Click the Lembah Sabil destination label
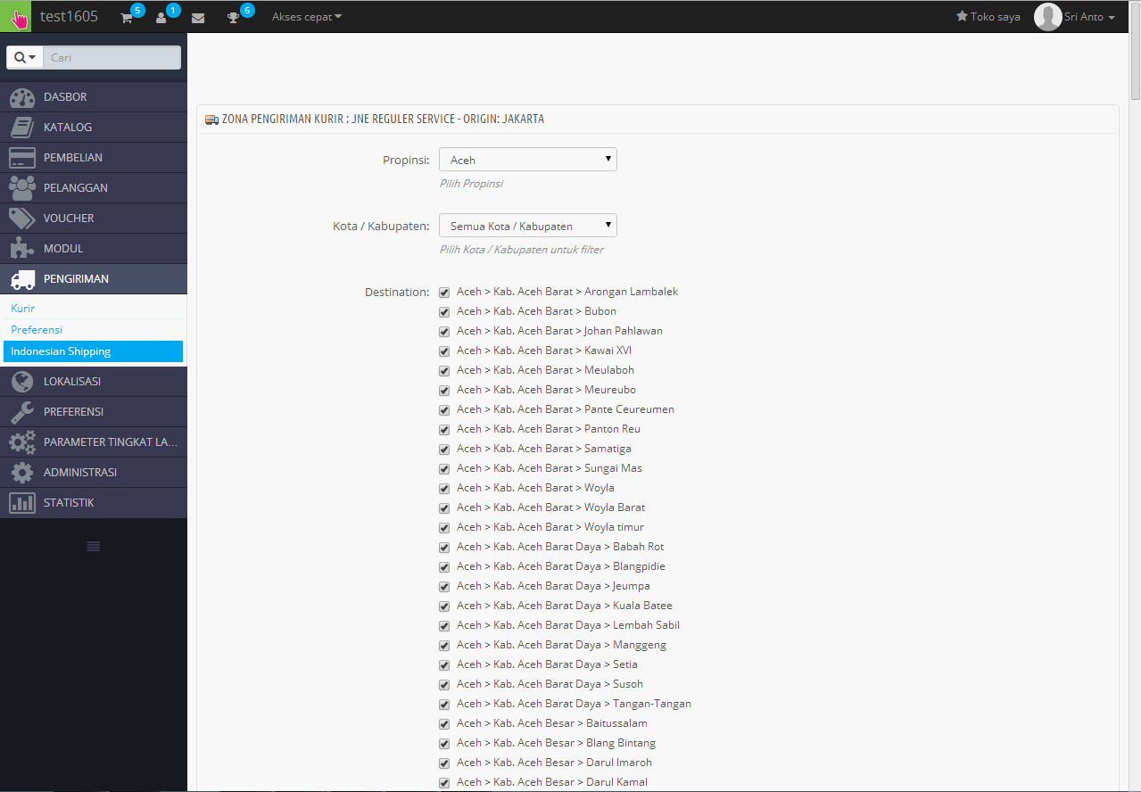The image size is (1141, 792). click(x=568, y=625)
